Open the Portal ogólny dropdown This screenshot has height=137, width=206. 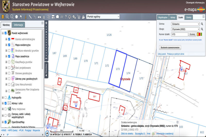click(103, 17)
